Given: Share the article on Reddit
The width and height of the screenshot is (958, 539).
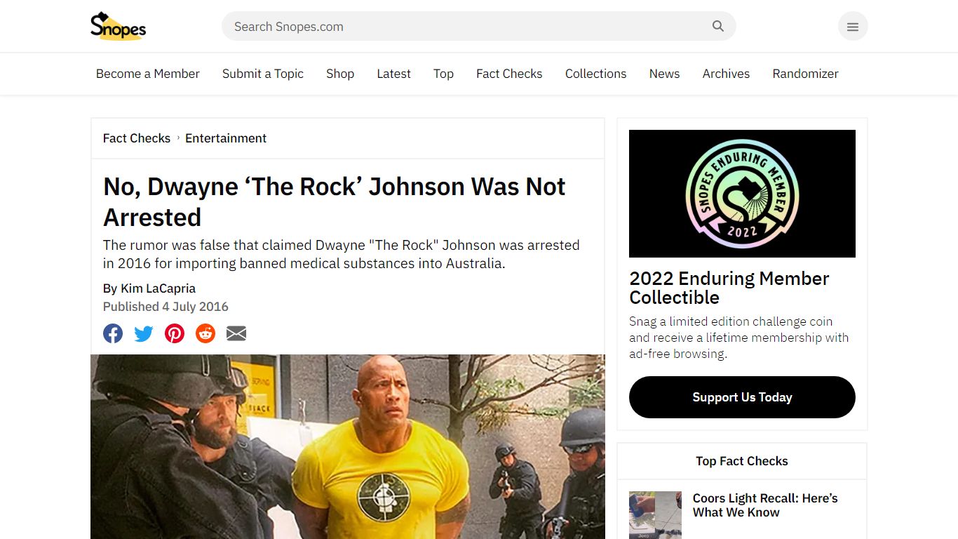Looking at the screenshot, I should (205, 333).
